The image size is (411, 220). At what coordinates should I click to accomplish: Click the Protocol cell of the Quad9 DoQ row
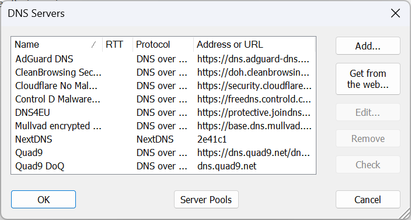pos(162,166)
